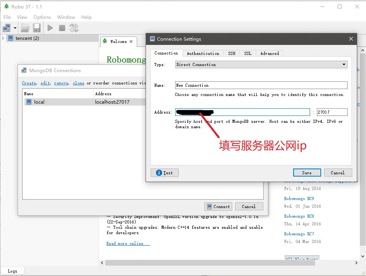Click the Stop square icon

point(62,28)
